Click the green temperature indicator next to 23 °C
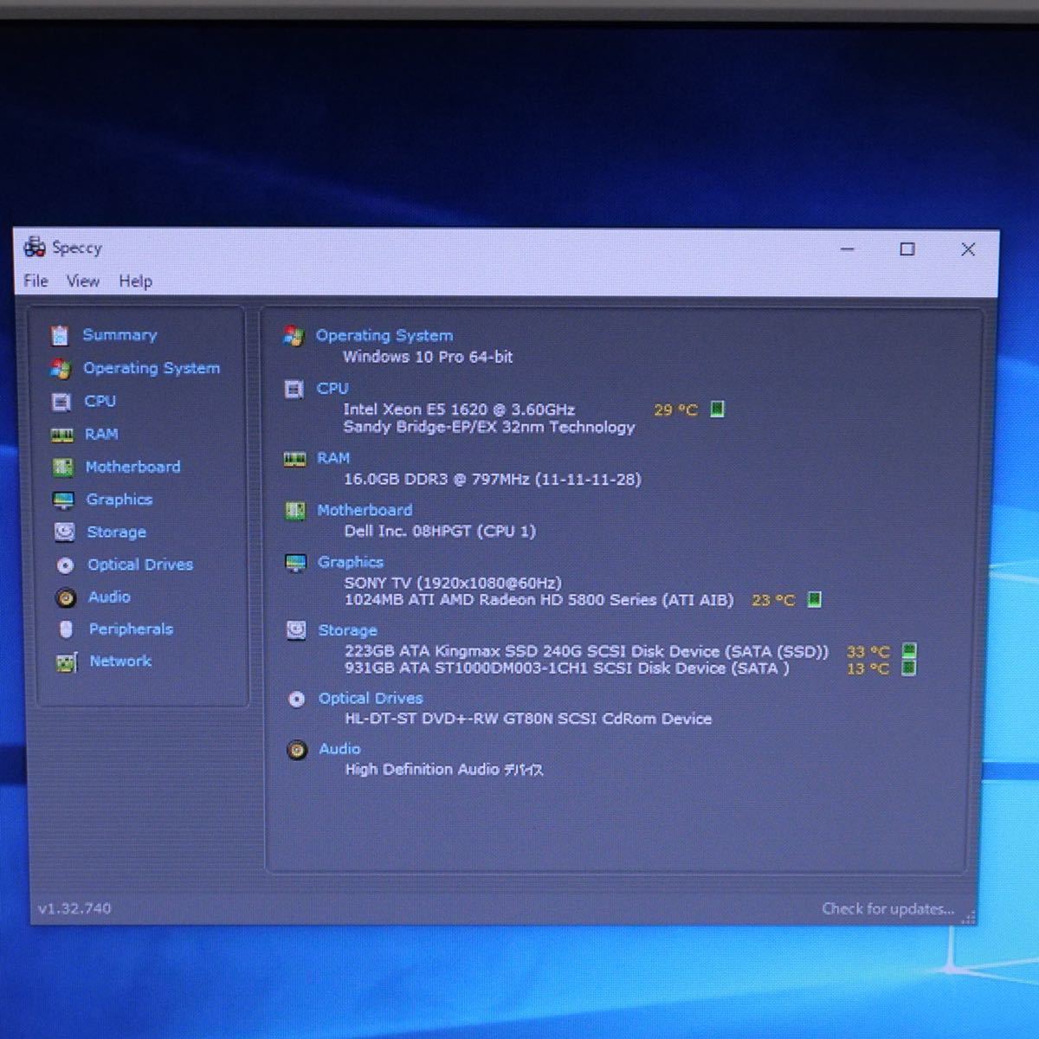 point(814,599)
